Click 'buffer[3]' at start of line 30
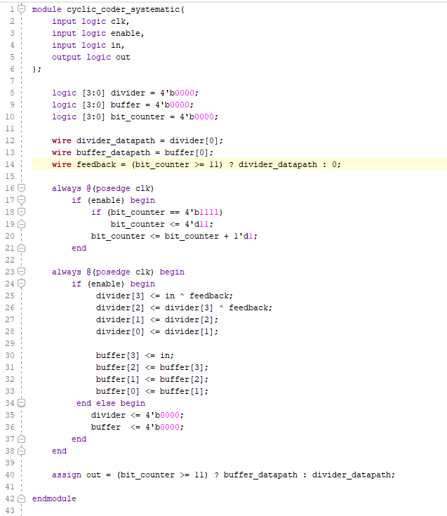The height and width of the screenshot is (516, 447). [118, 355]
